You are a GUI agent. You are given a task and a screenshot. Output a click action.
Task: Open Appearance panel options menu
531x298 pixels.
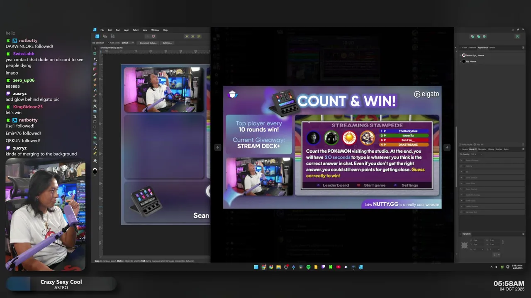pyautogui.click(x=523, y=47)
